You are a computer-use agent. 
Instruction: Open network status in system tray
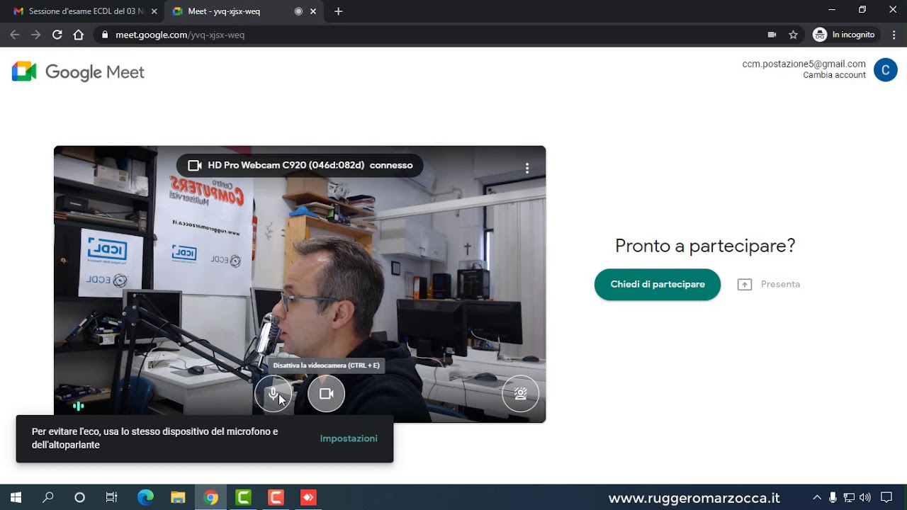(x=849, y=497)
